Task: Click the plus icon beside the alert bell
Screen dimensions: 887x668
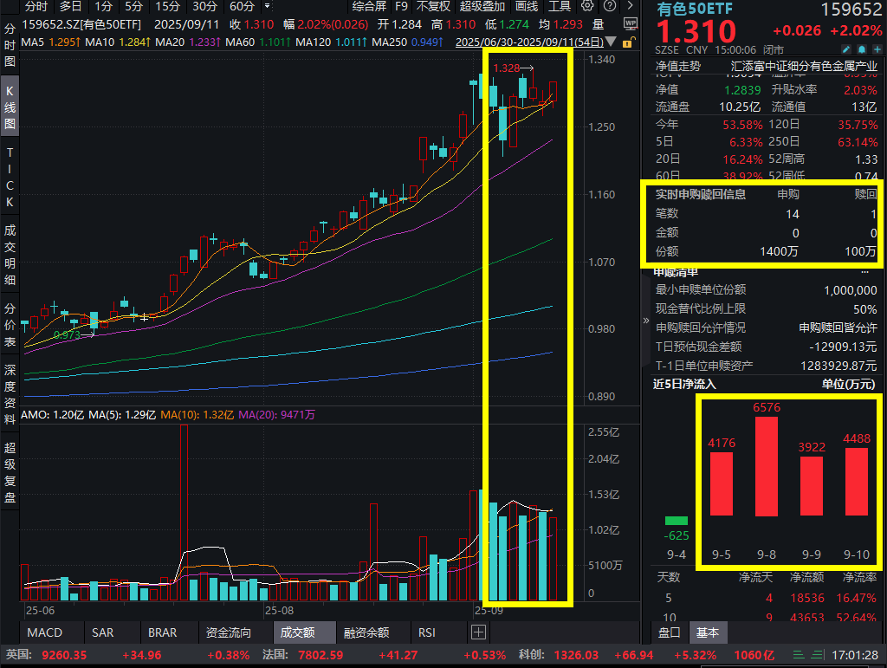Action: click(x=876, y=50)
